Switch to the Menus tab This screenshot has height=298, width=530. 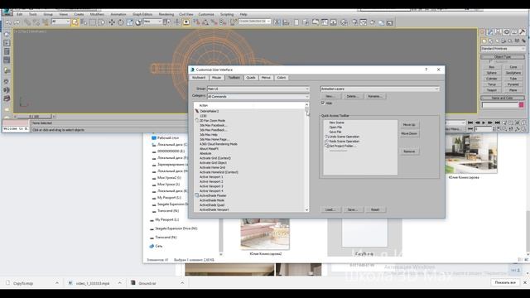(x=266, y=78)
